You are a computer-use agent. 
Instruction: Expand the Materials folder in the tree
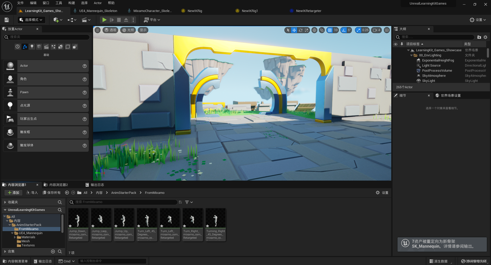click(x=15, y=237)
